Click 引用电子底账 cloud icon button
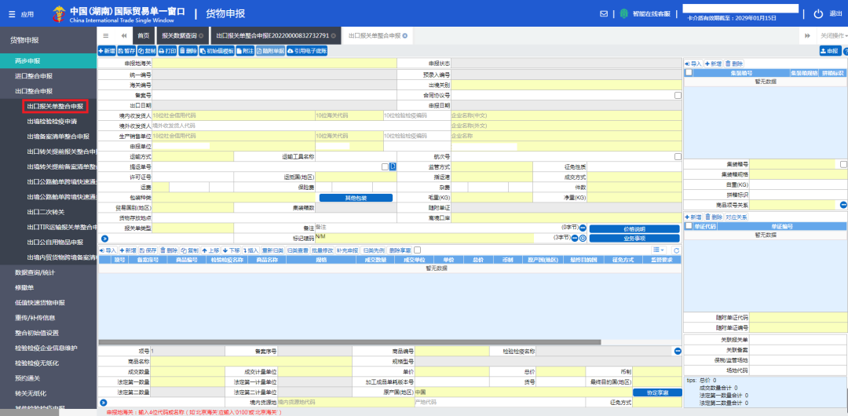Screen dimensions: 848x416 307,50
